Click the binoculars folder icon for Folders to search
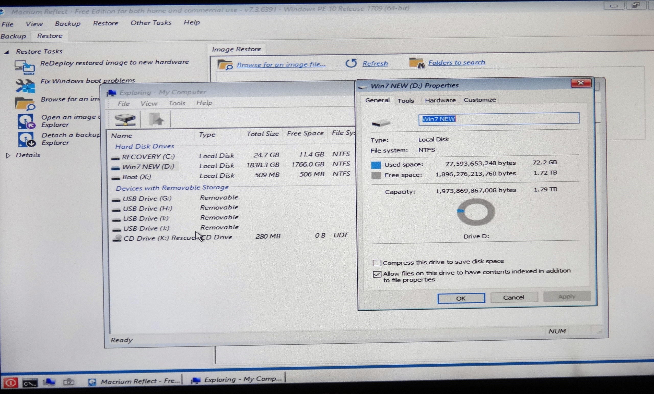The width and height of the screenshot is (654, 394). click(x=417, y=63)
